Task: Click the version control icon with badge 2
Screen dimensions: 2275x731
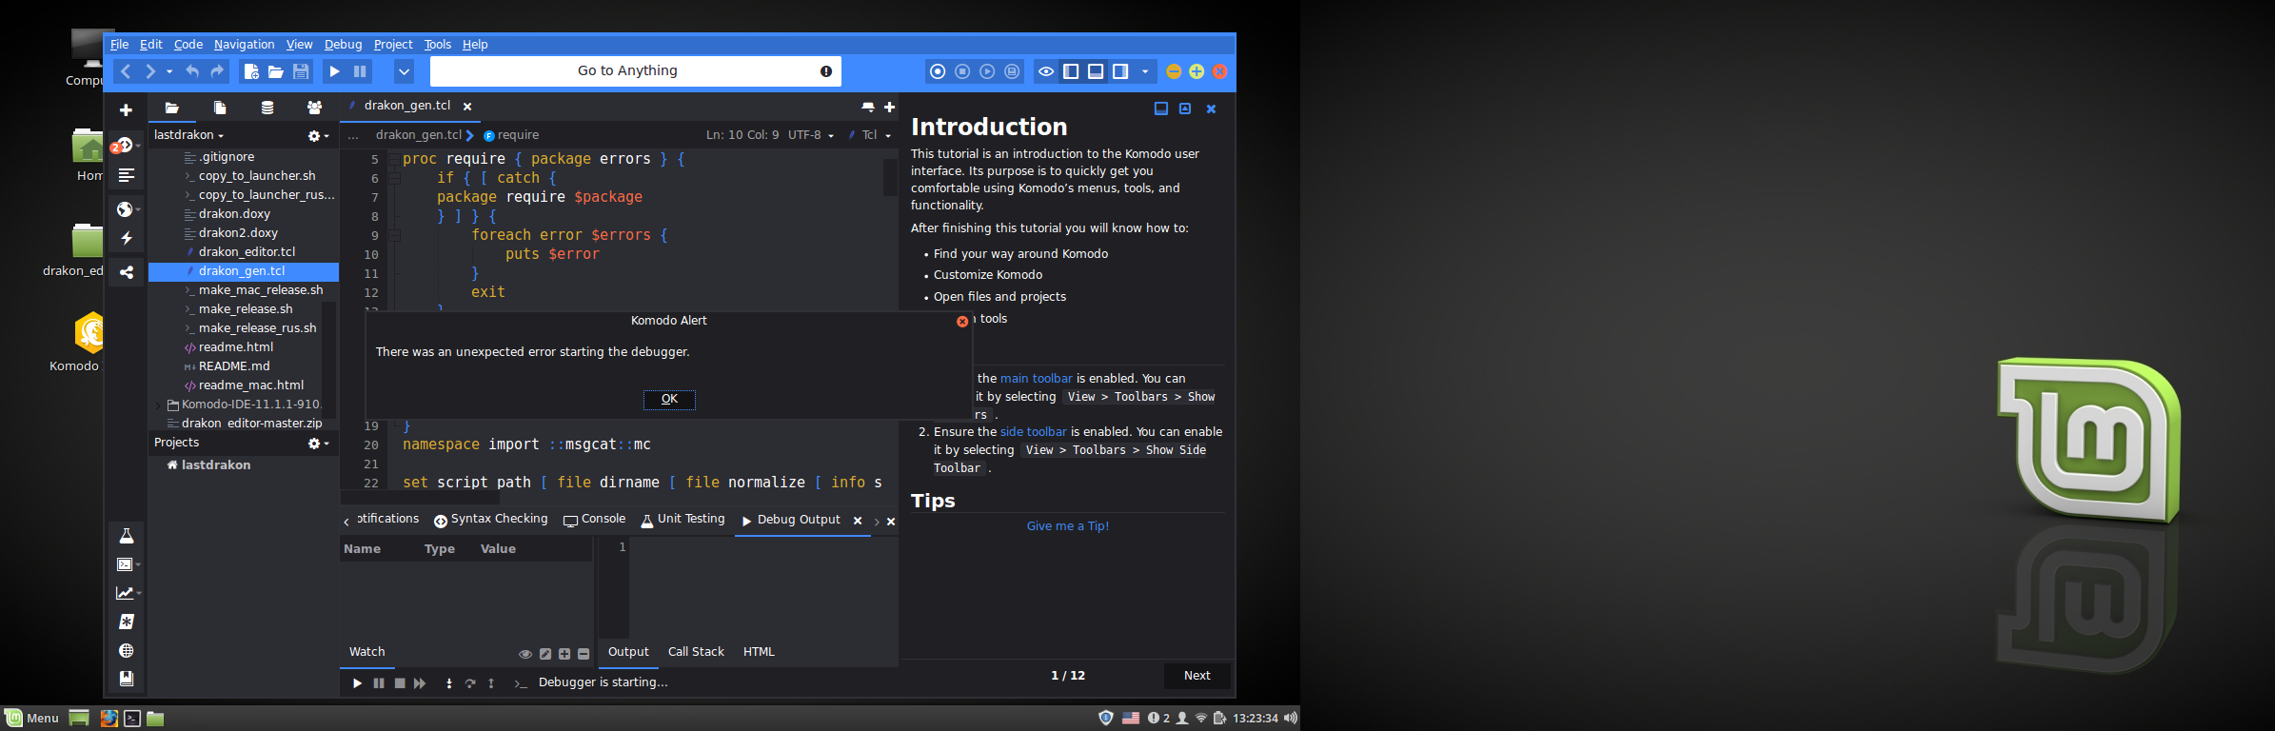Action: 125,145
